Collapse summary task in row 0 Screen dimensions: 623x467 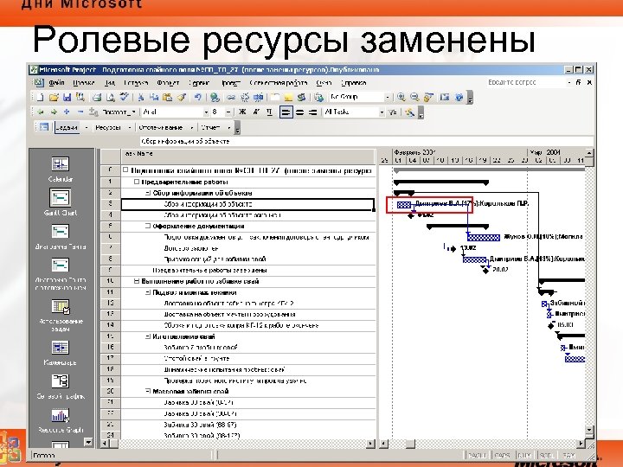(125, 170)
